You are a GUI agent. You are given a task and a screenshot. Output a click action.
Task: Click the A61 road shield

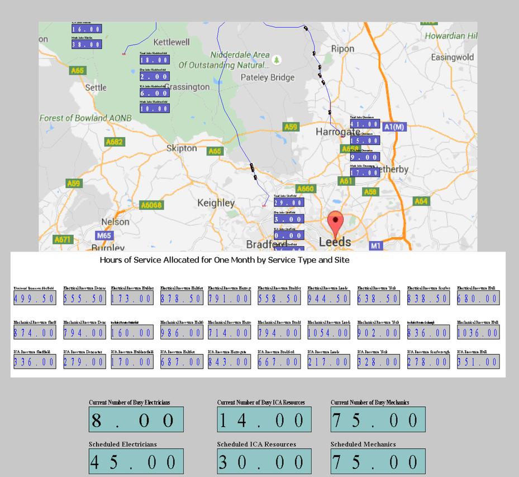point(346,181)
